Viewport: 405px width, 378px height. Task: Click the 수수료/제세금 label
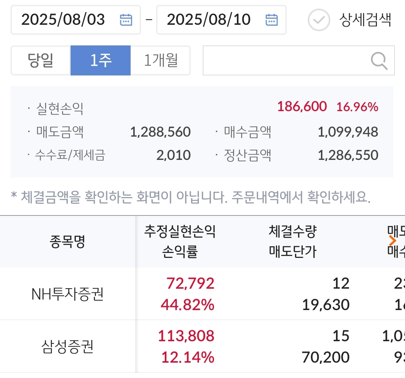(x=70, y=155)
